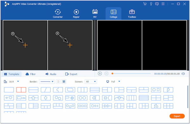This screenshot has height=124, width=190.
Task: Add video to the right collage cell
Action: [70, 45]
